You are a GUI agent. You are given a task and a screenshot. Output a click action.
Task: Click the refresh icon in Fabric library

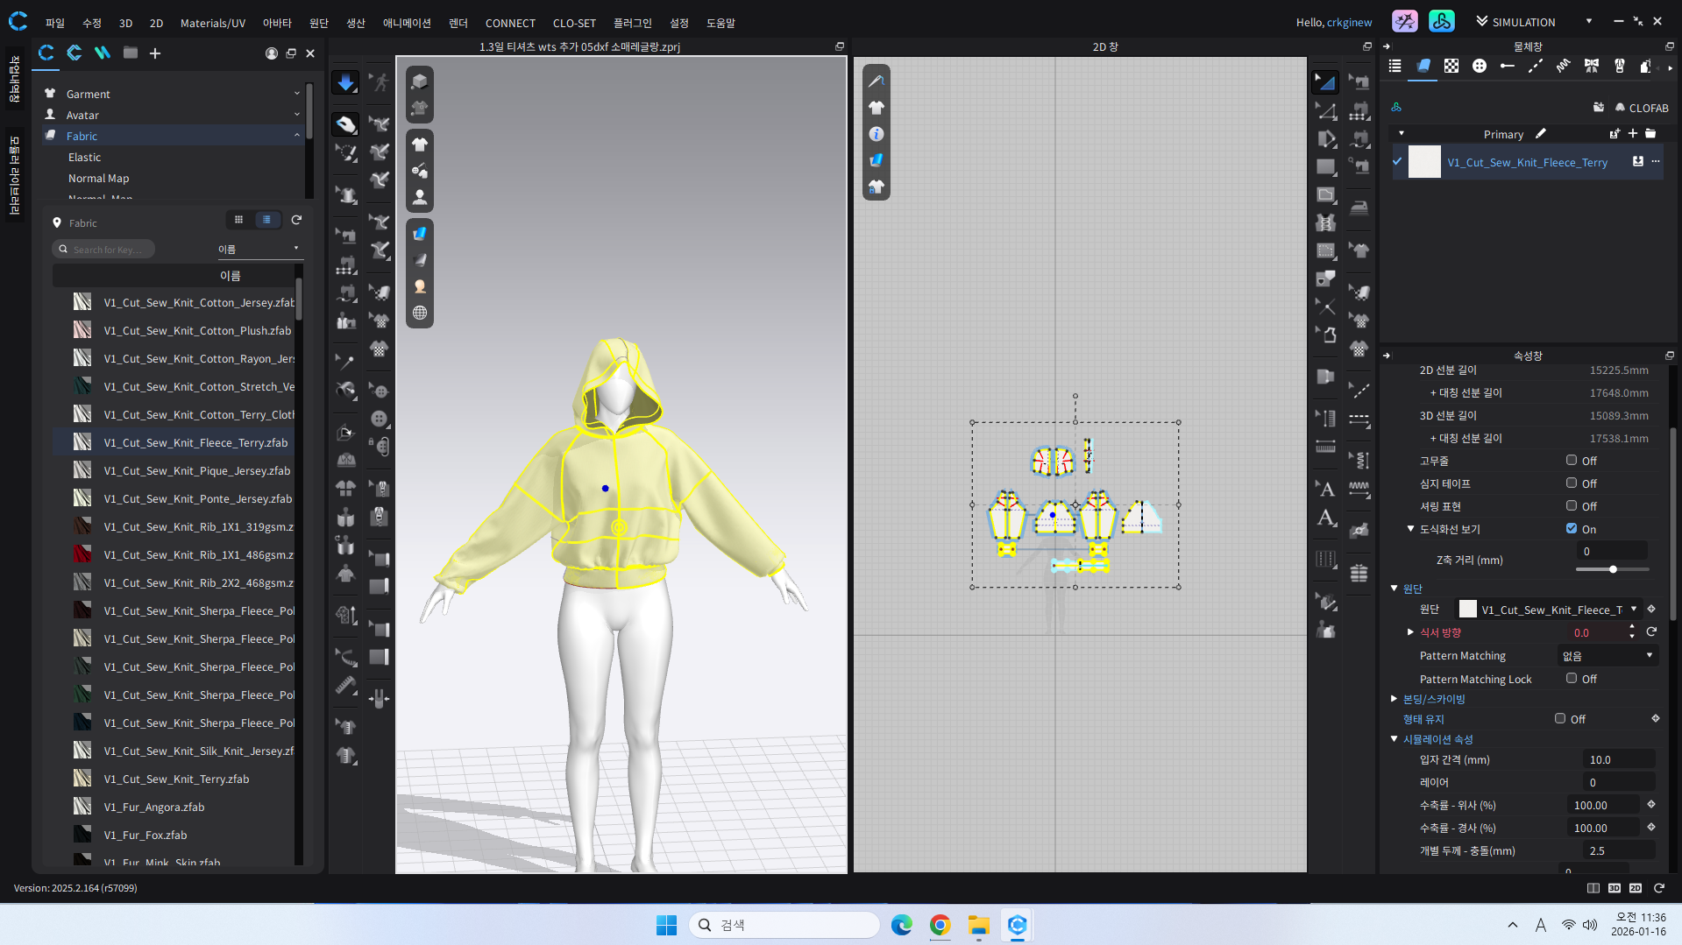click(296, 220)
